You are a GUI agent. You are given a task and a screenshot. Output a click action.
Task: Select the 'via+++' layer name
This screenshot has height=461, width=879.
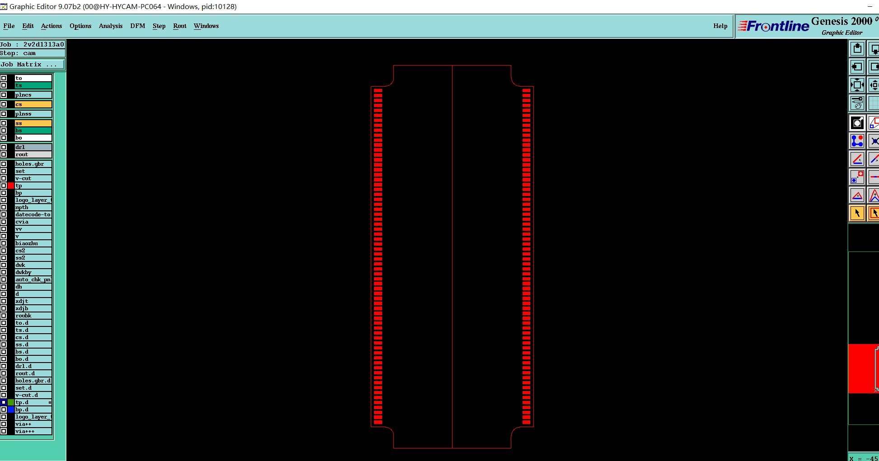coord(33,431)
